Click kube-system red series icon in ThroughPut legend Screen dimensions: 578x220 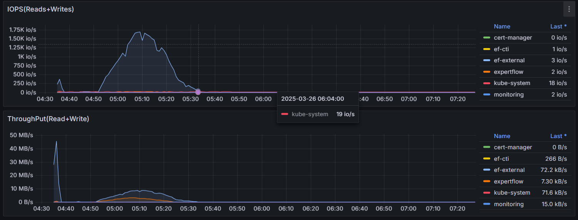click(x=487, y=193)
